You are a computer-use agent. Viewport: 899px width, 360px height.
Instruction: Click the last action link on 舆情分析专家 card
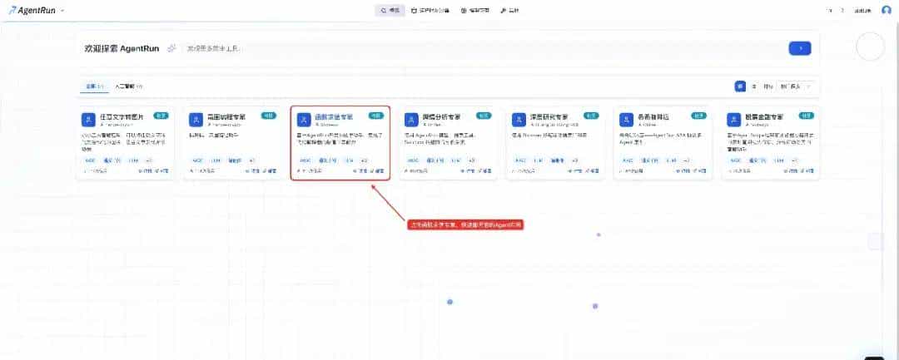[x=485, y=171]
